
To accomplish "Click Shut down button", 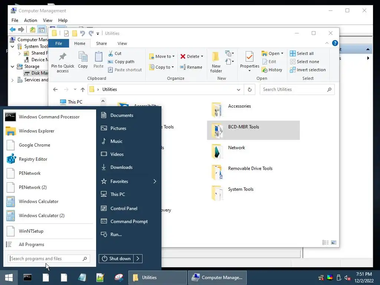I will point(116,259).
